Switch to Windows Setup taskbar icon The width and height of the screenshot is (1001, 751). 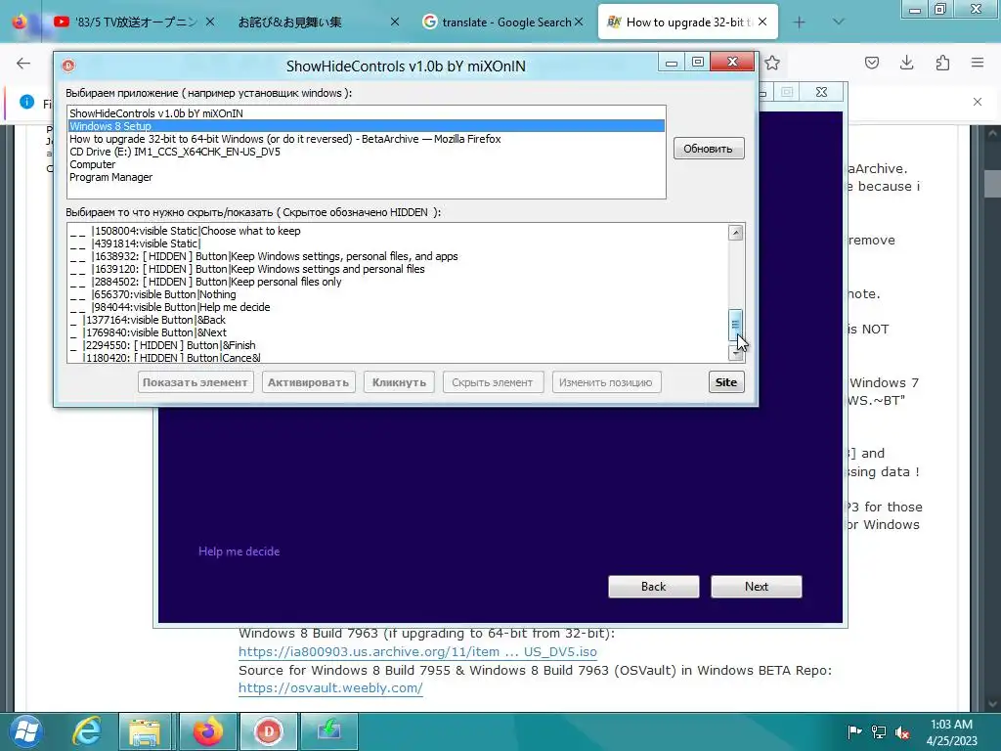pyautogui.click(x=328, y=731)
